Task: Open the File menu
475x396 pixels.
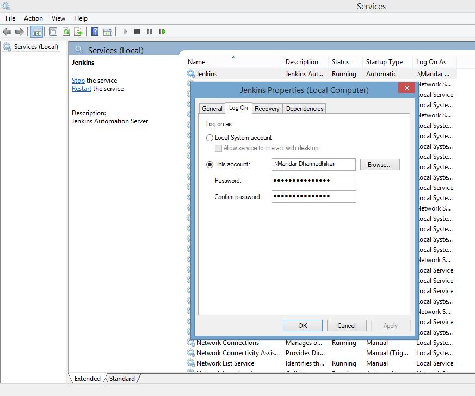Action: (10, 18)
